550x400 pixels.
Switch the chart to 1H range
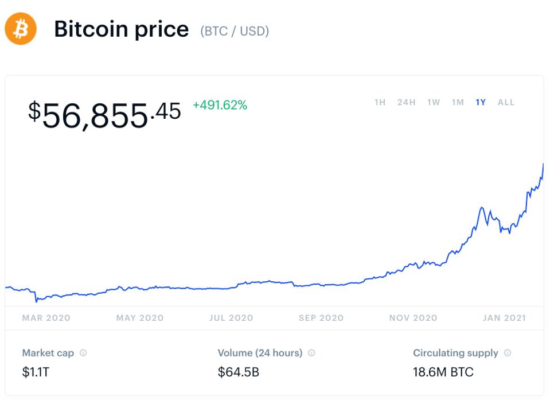pyautogui.click(x=380, y=102)
